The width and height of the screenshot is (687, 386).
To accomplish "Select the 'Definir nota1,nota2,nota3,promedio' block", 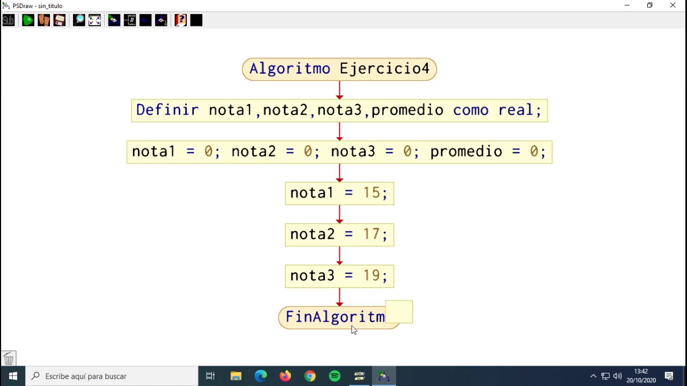I will [x=339, y=110].
